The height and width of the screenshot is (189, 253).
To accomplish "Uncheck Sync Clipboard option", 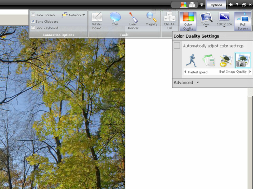I will [33, 22].
